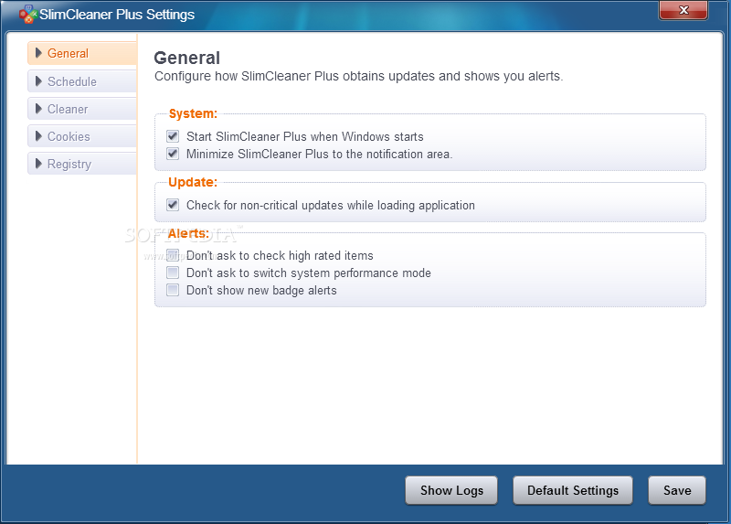
Task: Open the Cleaner settings tab
Action: click(82, 109)
